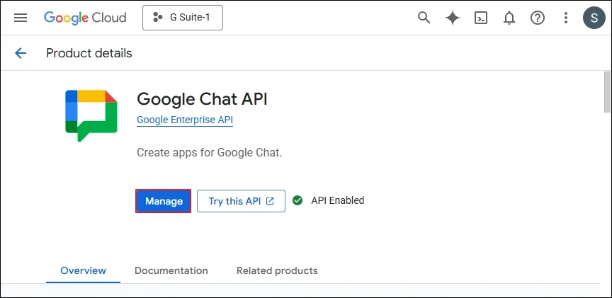The height and width of the screenshot is (298, 612).
Task: Open the help question mark icon
Action: pos(538,18)
